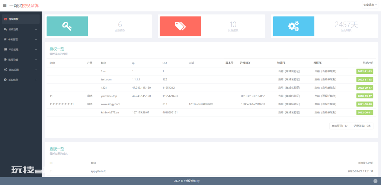The height and width of the screenshot is (185, 381).
Task: Expand the 系统信息 submenu with plus
Action: click(x=36, y=80)
